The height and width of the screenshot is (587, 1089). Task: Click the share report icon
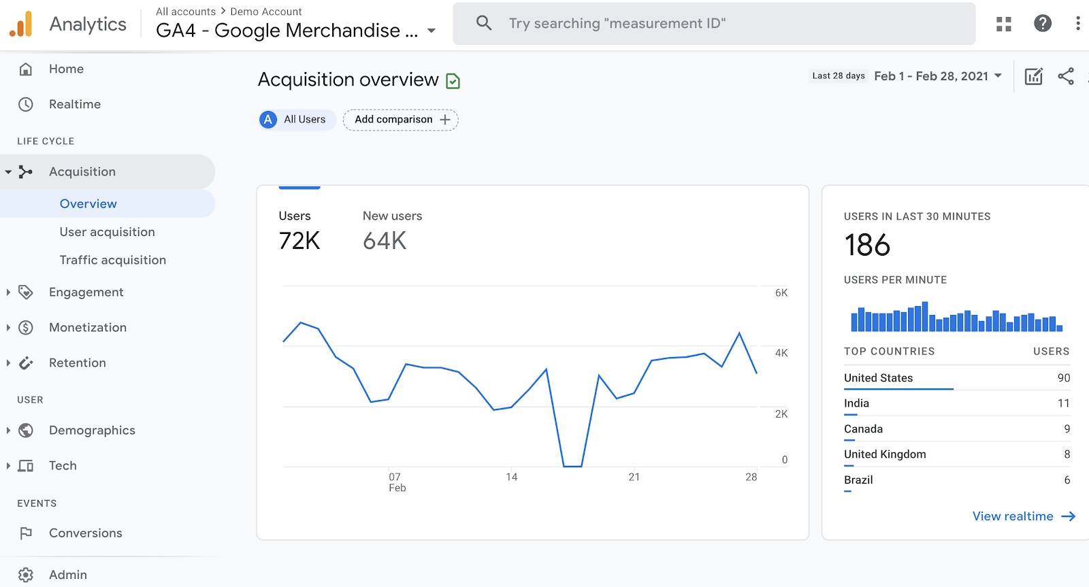(x=1066, y=76)
